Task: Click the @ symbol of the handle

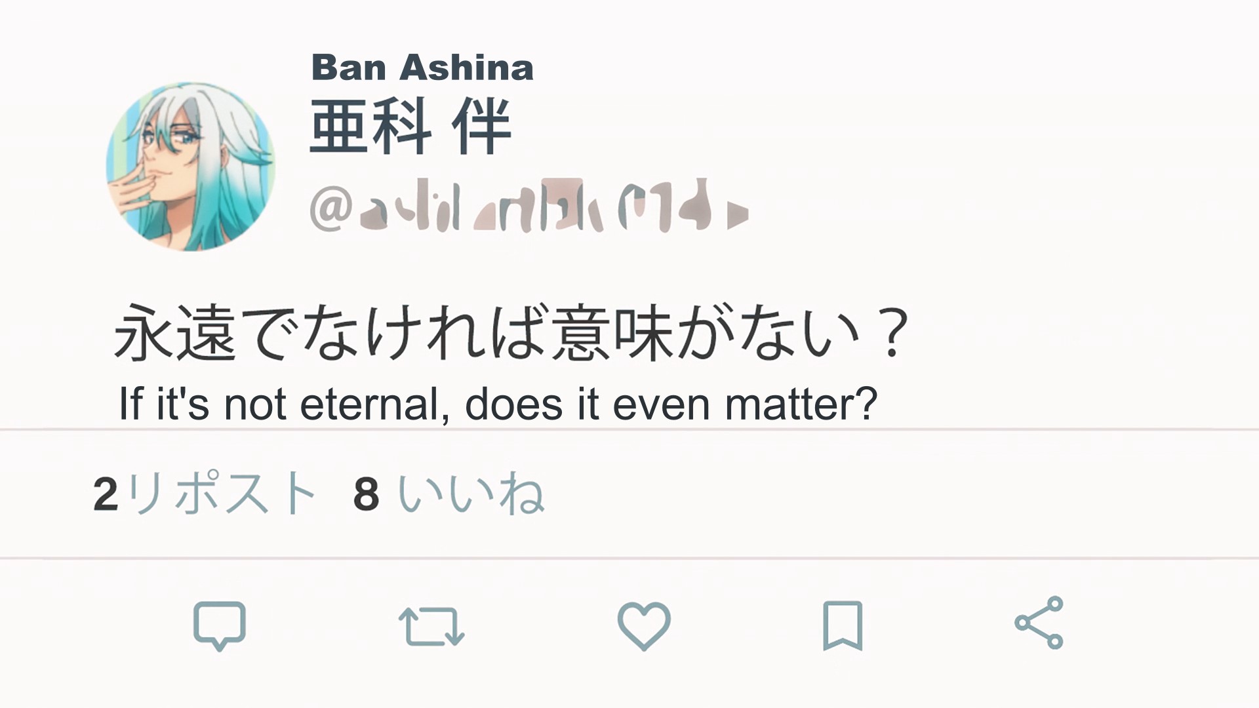Action: (x=331, y=210)
